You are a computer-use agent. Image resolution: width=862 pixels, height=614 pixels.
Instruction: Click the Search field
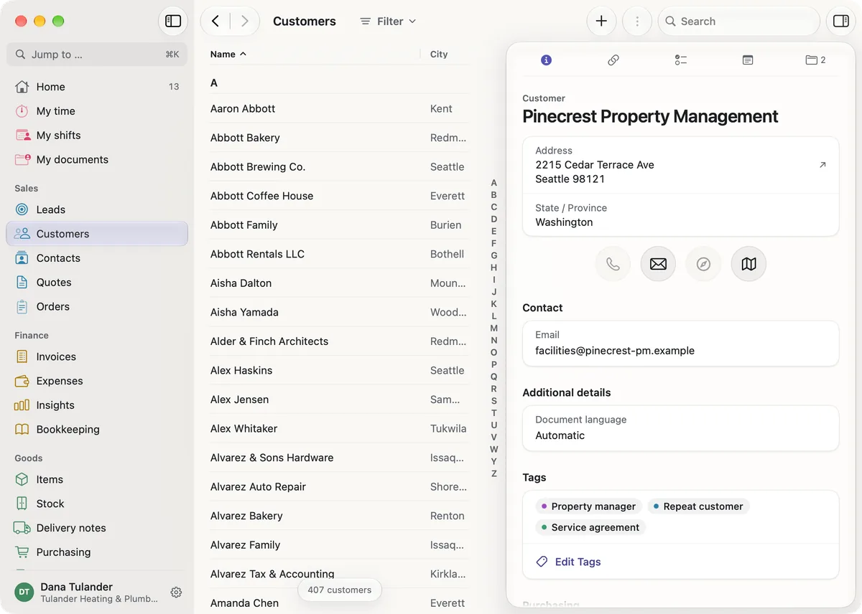[x=738, y=21]
